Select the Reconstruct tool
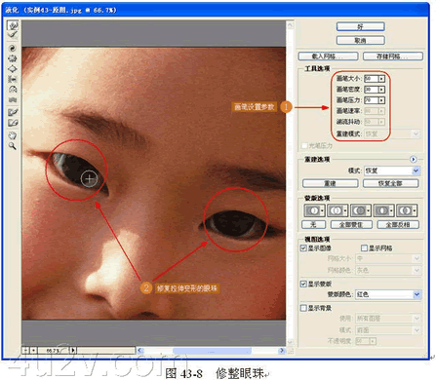The height and width of the screenshot is (380, 436). [x=13, y=34]
